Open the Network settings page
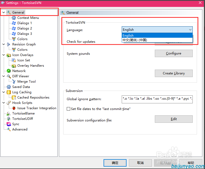 19,71
